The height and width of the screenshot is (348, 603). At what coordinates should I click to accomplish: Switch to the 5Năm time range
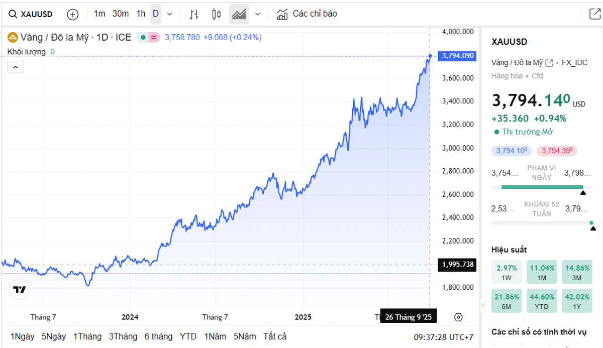[245, 336]
